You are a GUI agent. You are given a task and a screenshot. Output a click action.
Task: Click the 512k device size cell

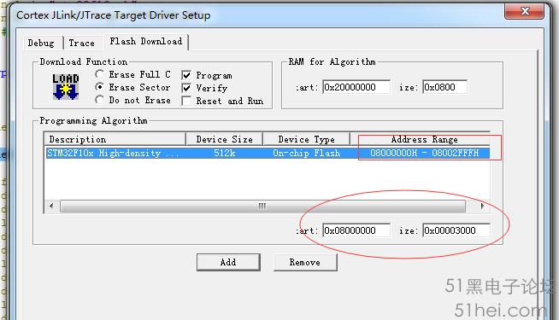225,153
